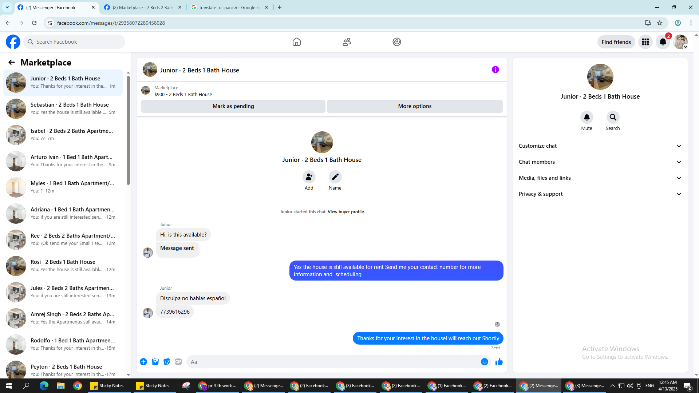Open a new browser tab
Image resolution: width=699 pixels, height=393 pixels.
[280, 7]
